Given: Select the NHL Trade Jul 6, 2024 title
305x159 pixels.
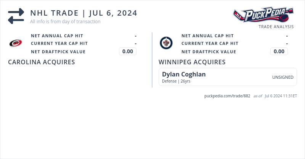Looking at the screenshot, I should pos(84,13).
